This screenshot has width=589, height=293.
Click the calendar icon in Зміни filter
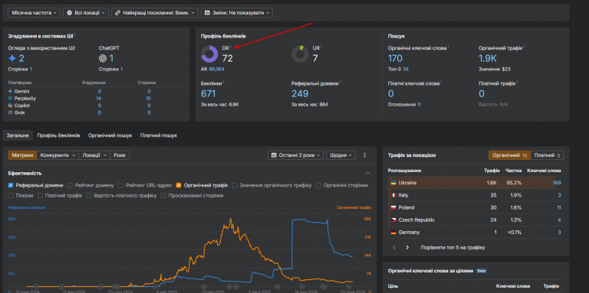(207, 13)
